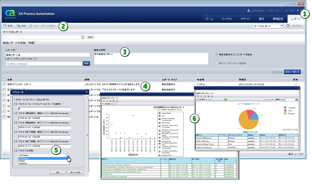
Task: Click the question mark help icon
Action: click(288, 26)
